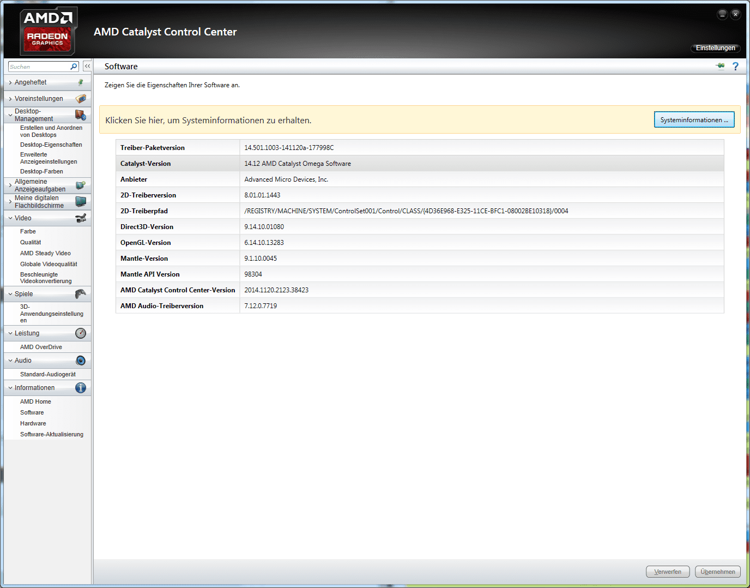Open AMD Home page
This screenshot has height=588, width=750.
[x=35, y=401]
